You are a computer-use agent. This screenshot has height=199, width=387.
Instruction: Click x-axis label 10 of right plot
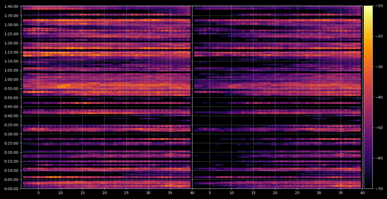click(231, 193)
